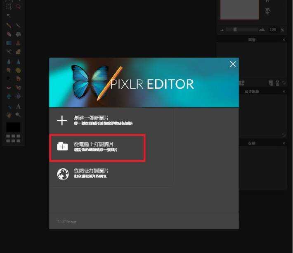Click the navigator preview thumbnail
293x253 pixels.
click(x=240, y=9)
